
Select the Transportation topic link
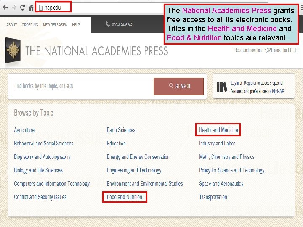(213, 197)
